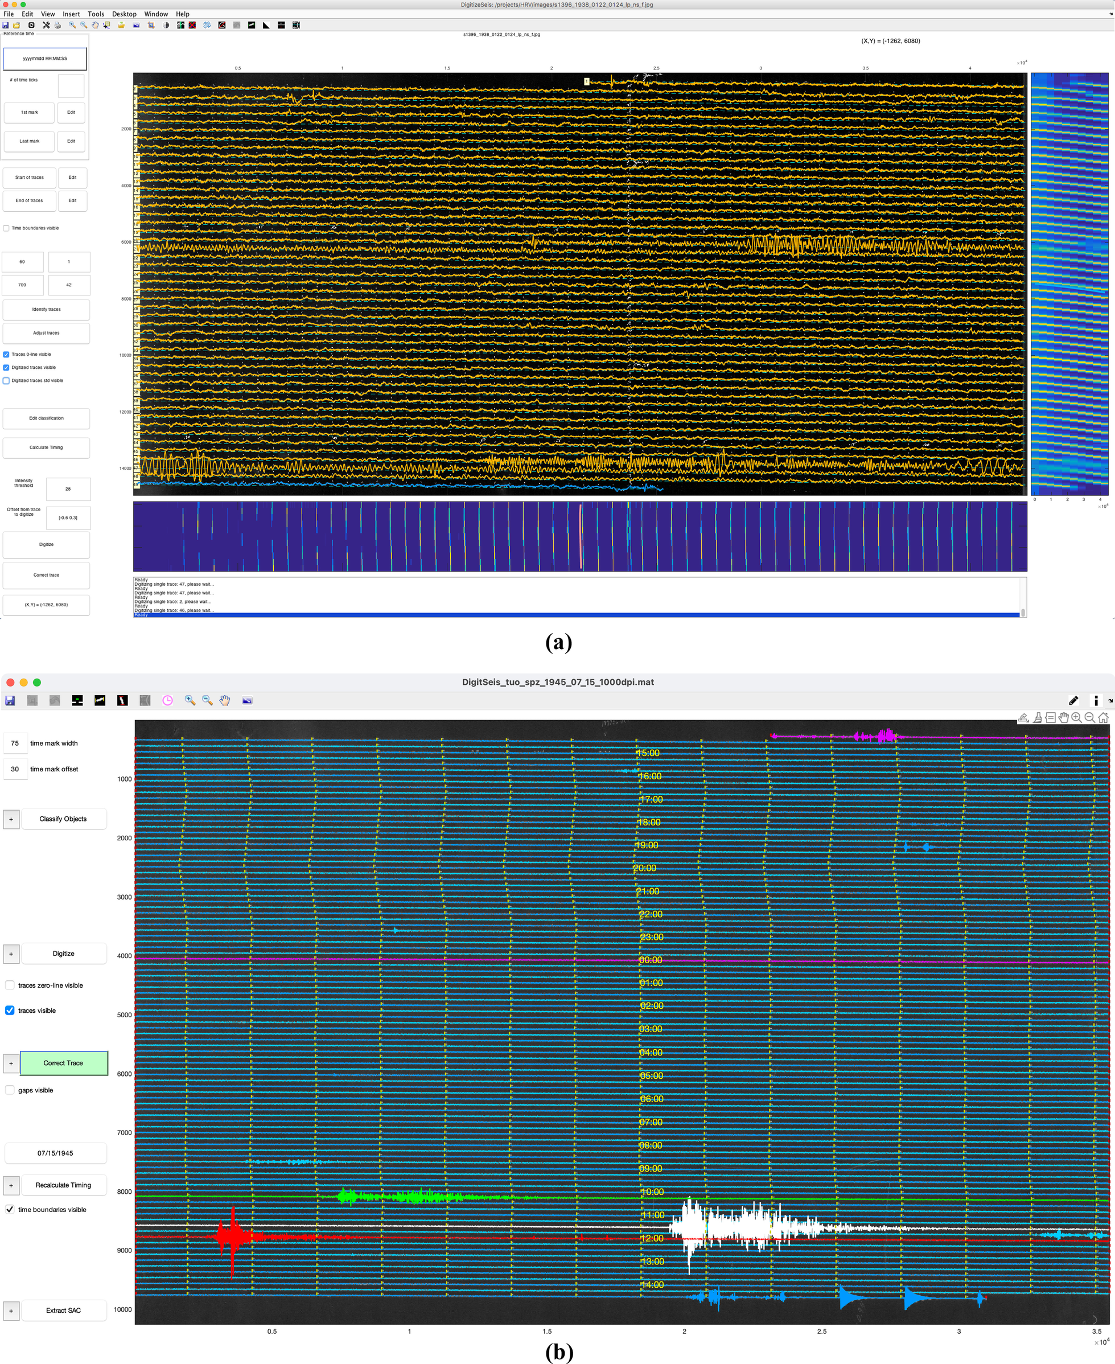Image resolution: width=1115 pixels, height=1364 pixels.
Task: Enable 'traces zero-line visible' in DigitSeis
Action: click(10, 985)
